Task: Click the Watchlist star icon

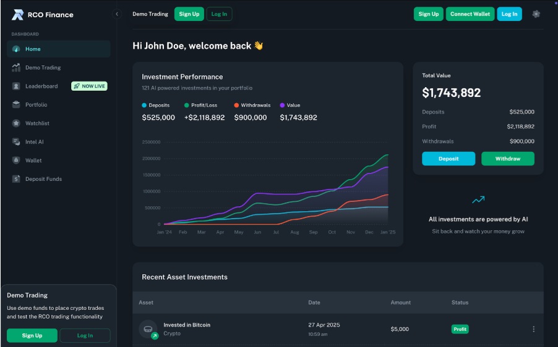Action: point(16,123)
